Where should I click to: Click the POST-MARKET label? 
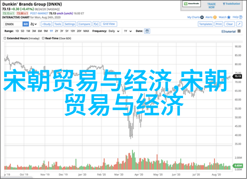39,14
